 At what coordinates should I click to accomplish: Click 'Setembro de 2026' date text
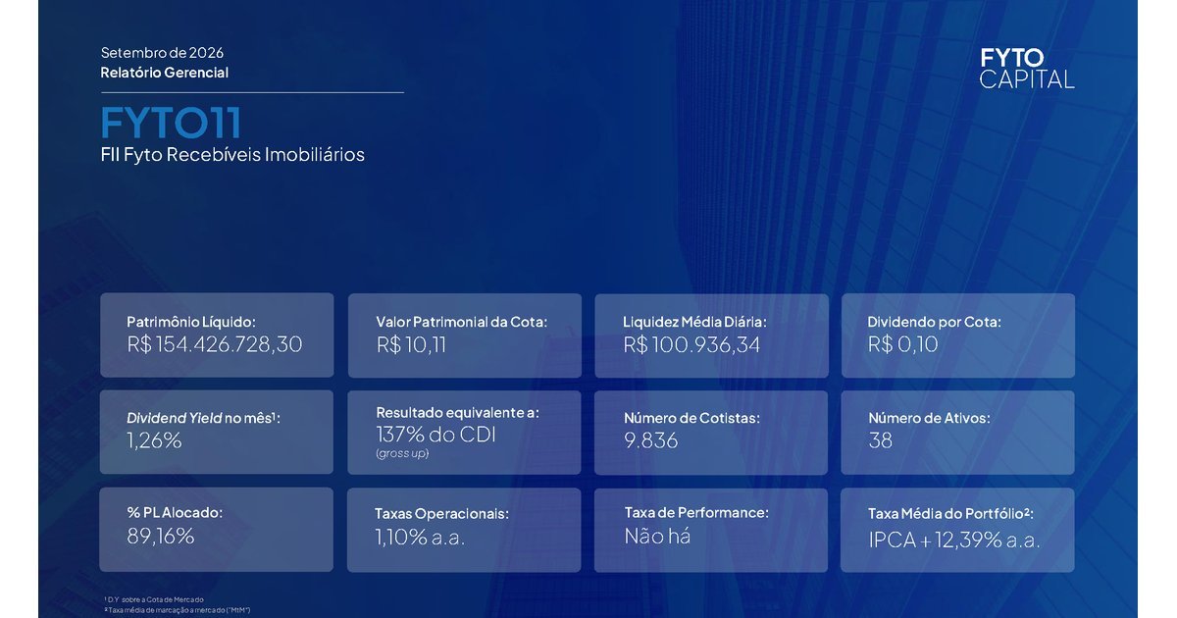click(x=162, y=53)
